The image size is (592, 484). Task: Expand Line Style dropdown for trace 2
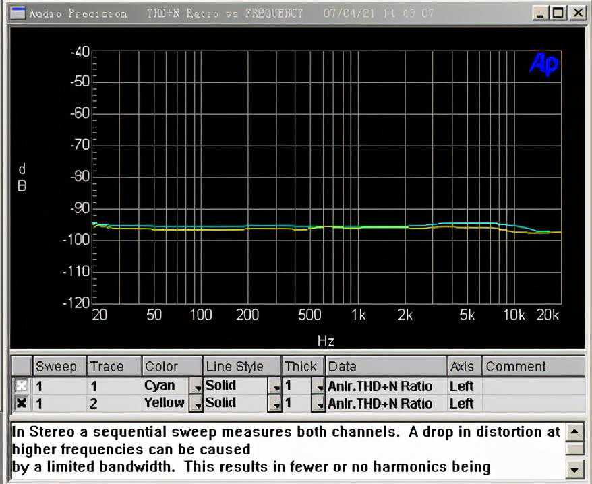click(x=274, y=404)
